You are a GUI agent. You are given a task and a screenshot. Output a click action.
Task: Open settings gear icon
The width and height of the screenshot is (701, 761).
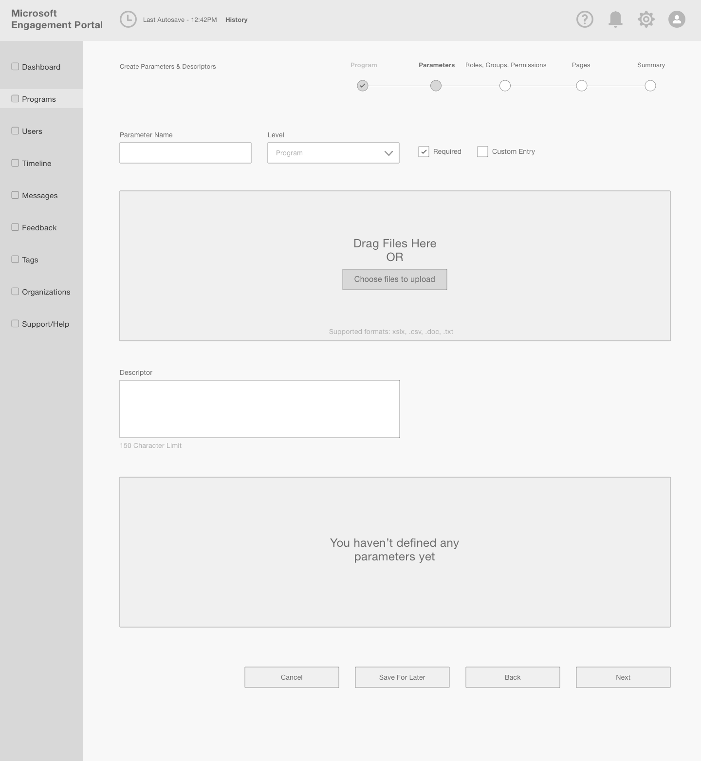tap(646, 19)
